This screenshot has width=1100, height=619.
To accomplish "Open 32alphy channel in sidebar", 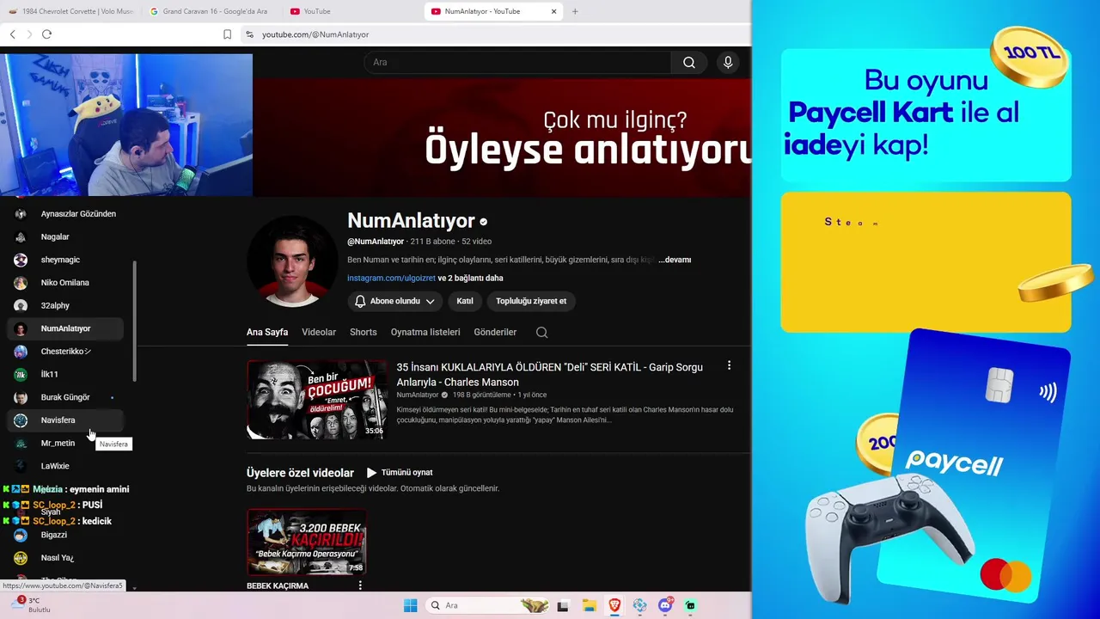I will (65, 305).
